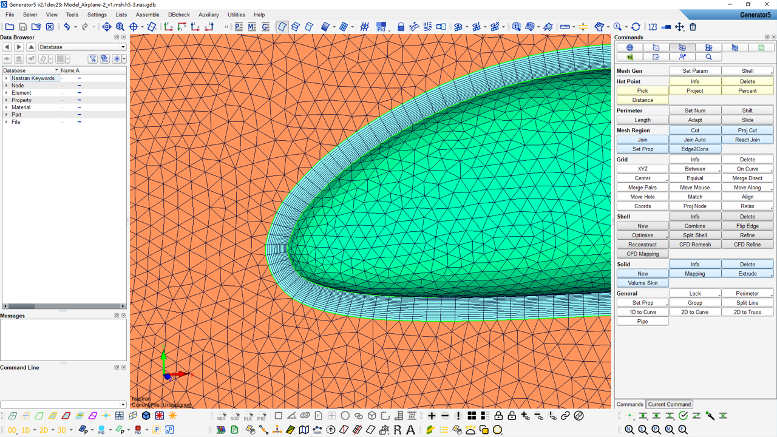The image size is (777, 437).
Task: Click the trash can delete icon
Action: pyautogui.click(x=693, y=27)
